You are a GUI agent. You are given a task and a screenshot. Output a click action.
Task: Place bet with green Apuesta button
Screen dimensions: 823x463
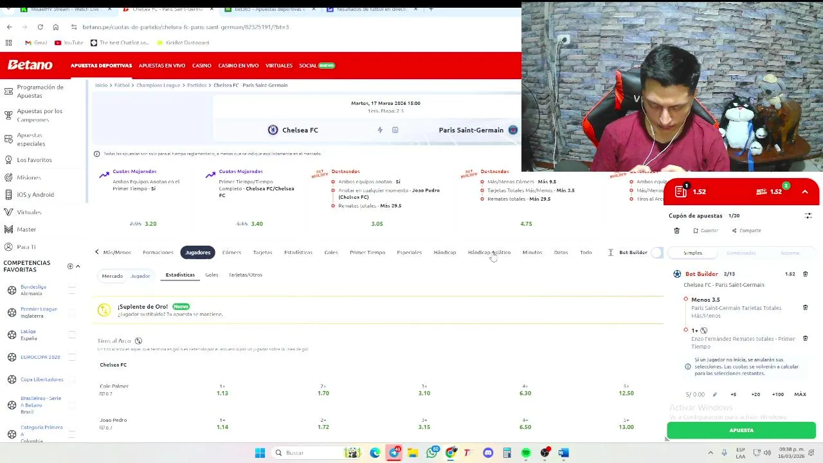[741, 430]
